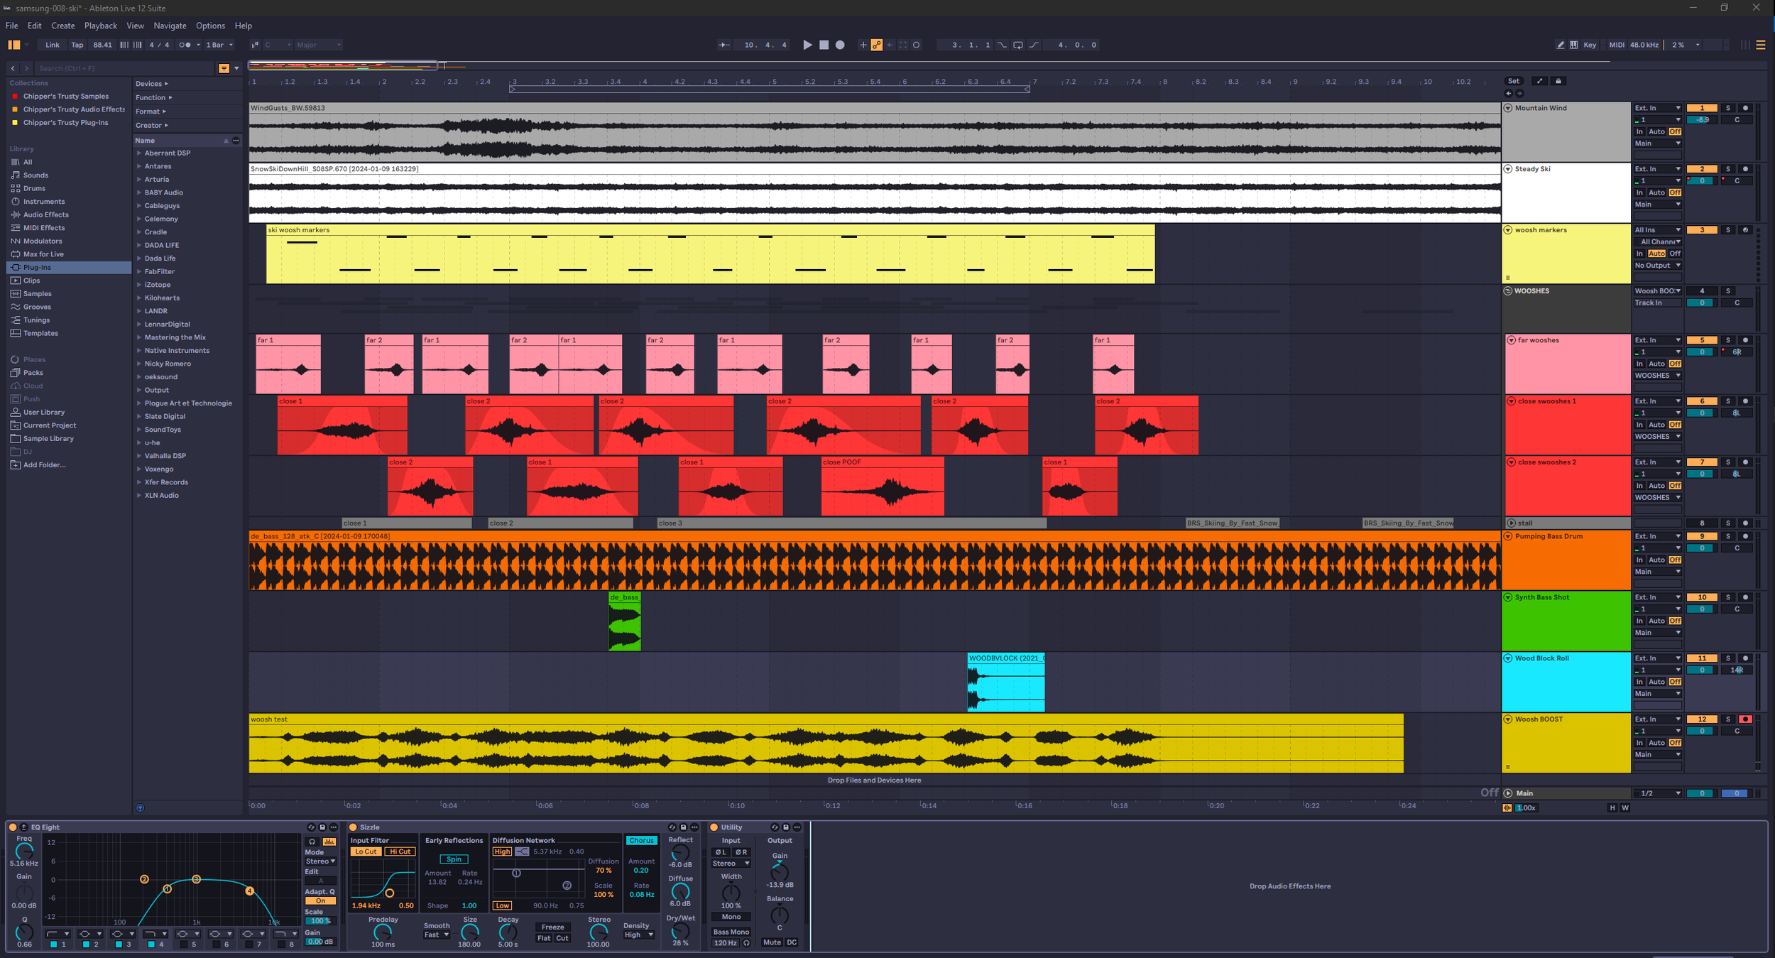Viewport: 1775px width, 958px height.
Task: Toggle EQ Eight device activator
Action: [x=12, y=827]
